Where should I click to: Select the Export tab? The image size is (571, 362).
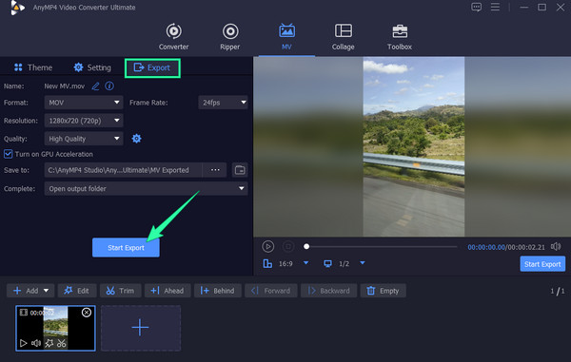pos(152,67)
